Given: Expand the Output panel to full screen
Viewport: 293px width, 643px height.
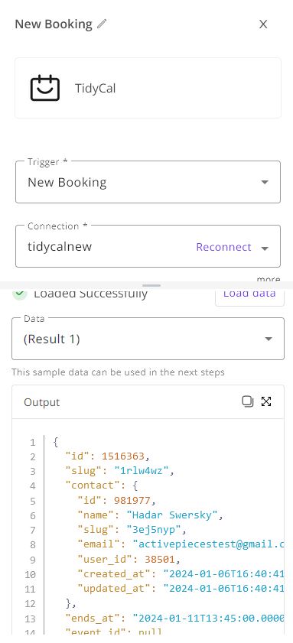Looking at the screenshot, I should coord(266,401).
